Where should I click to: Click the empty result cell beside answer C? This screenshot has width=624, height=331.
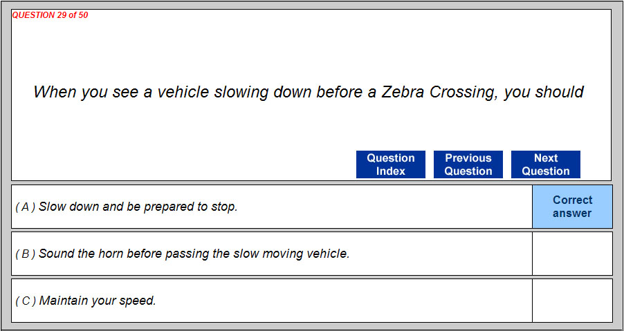(572, 301)
